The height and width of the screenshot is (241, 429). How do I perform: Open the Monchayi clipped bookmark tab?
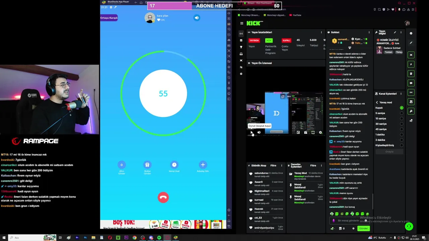click(274, 15)
